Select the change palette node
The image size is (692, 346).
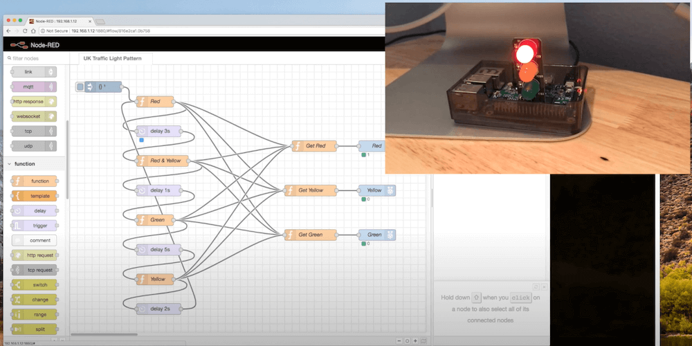(34, 300)
